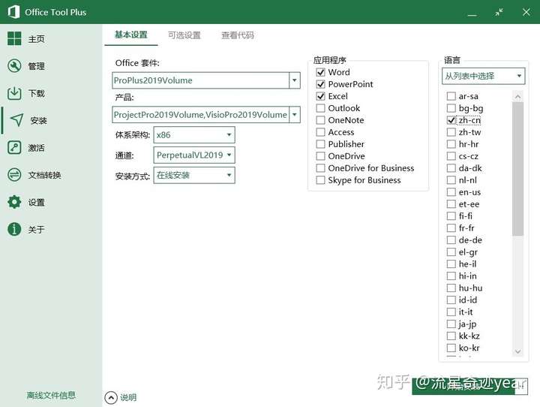Click the 主页 sidebar label

point(36,39)
